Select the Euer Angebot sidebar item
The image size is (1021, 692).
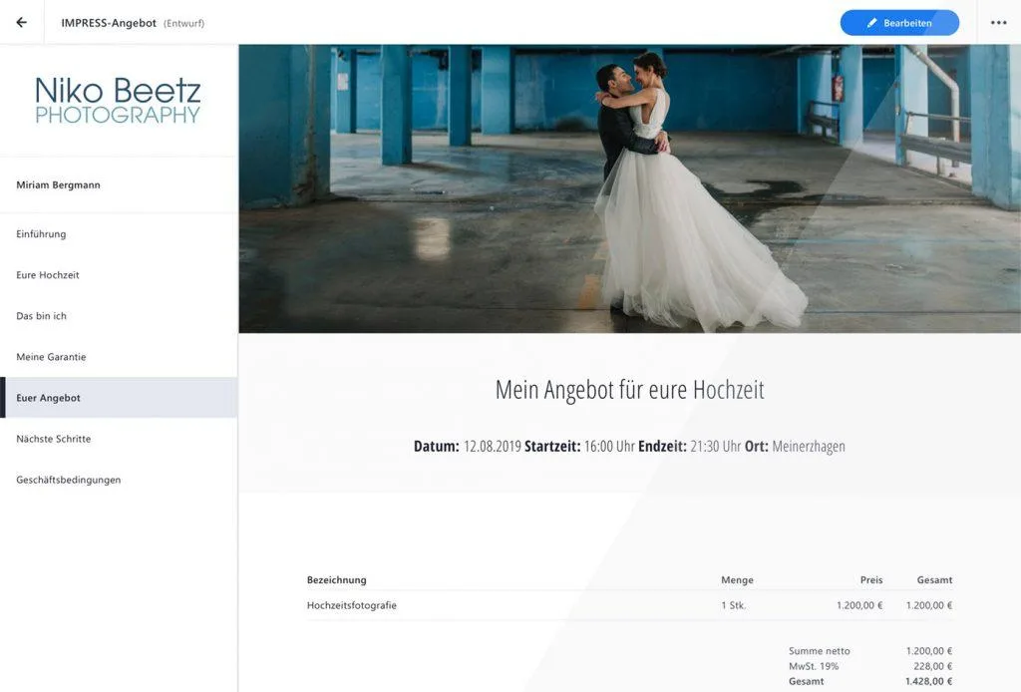[119, 397]
